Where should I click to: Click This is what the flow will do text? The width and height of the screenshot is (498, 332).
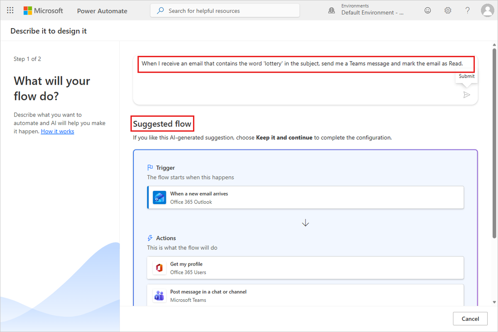[x=182, y=247]
